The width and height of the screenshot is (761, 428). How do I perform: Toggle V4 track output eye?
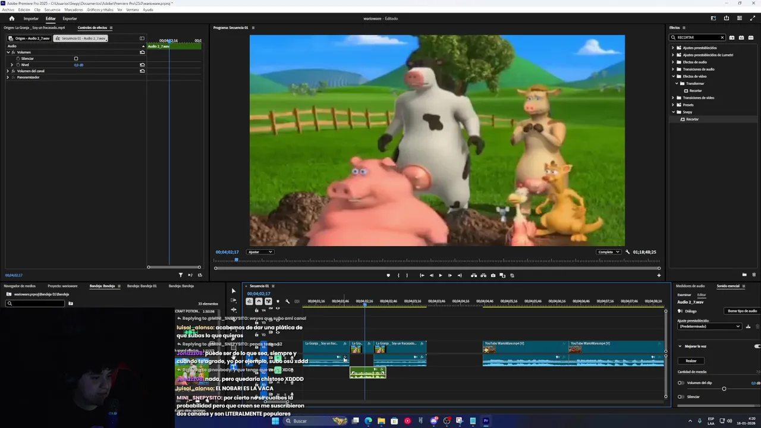pyautogui.click(x=278, y=308)
